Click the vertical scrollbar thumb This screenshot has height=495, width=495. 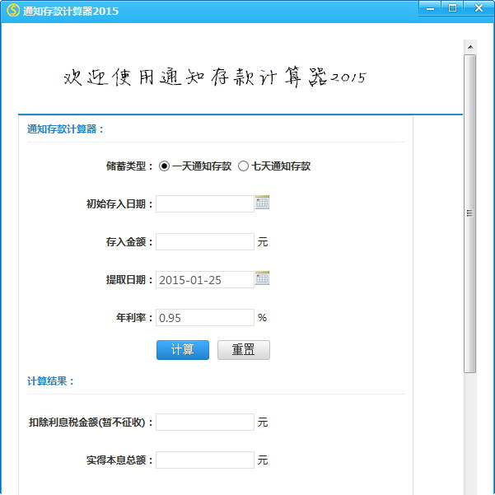pyautogui.click(x=470, y=213)
